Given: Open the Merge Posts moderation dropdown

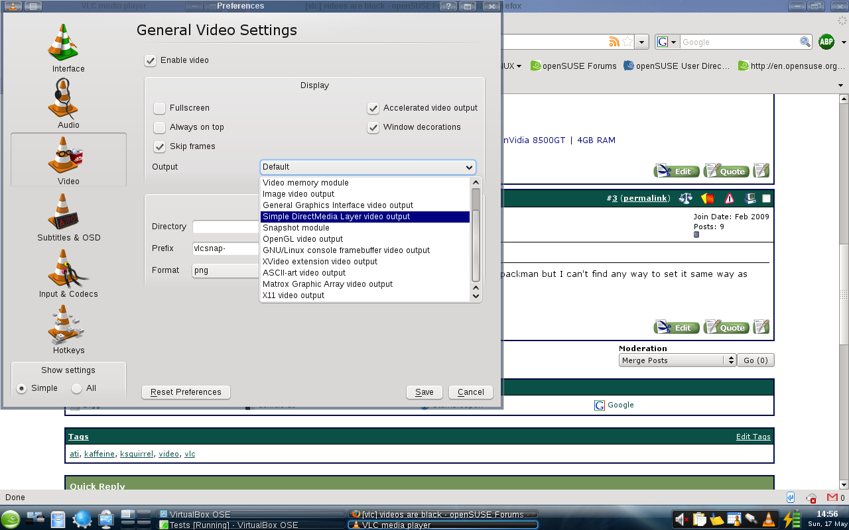Looking at the screenshot, I should [x=678, y=360].
